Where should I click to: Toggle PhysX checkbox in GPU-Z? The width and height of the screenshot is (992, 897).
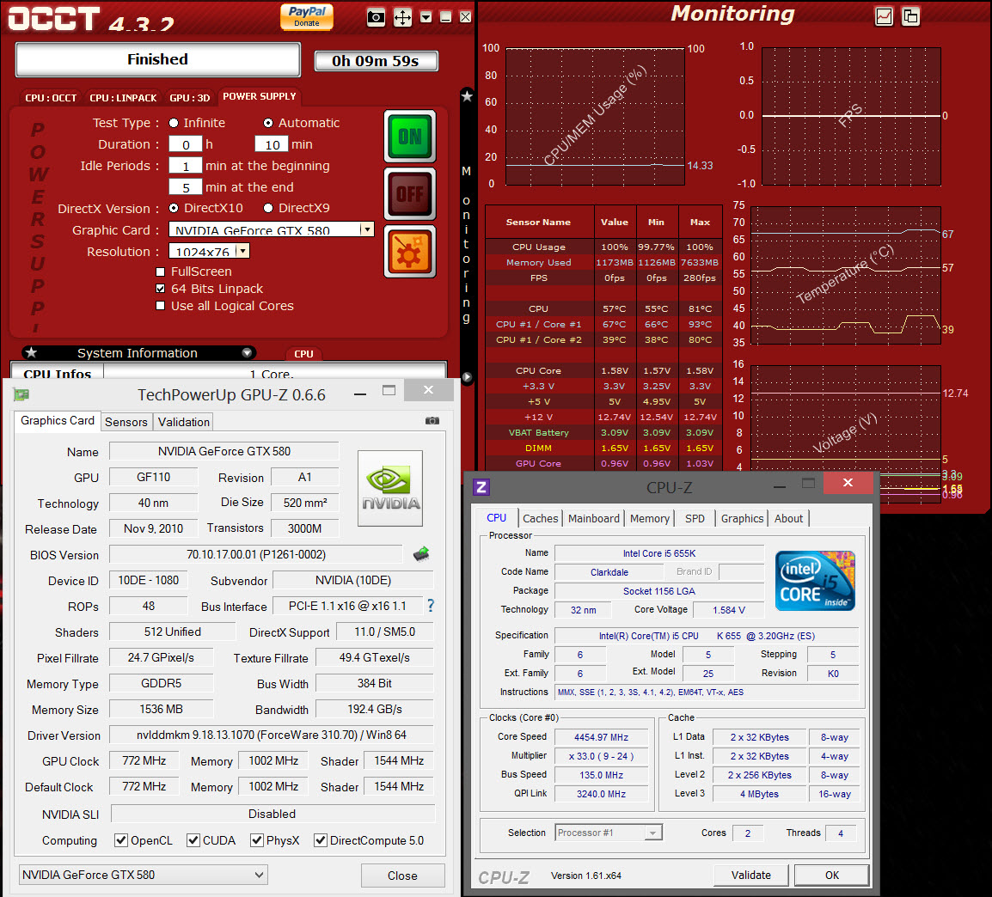click(x=257, y=840)
